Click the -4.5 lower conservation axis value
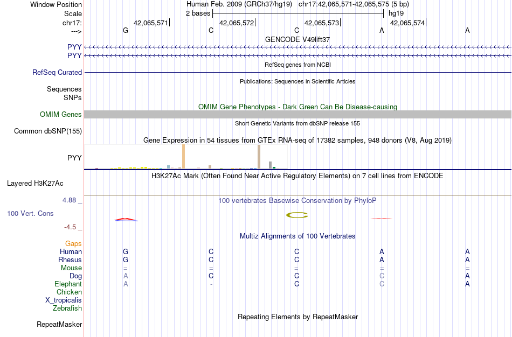 point(70,227)
